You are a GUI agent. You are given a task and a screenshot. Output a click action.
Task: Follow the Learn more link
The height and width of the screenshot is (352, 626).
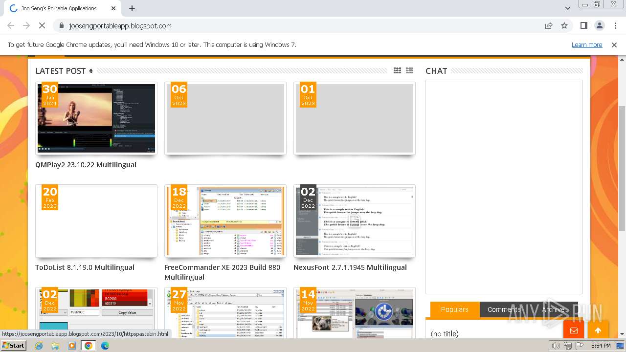[587, 45]
